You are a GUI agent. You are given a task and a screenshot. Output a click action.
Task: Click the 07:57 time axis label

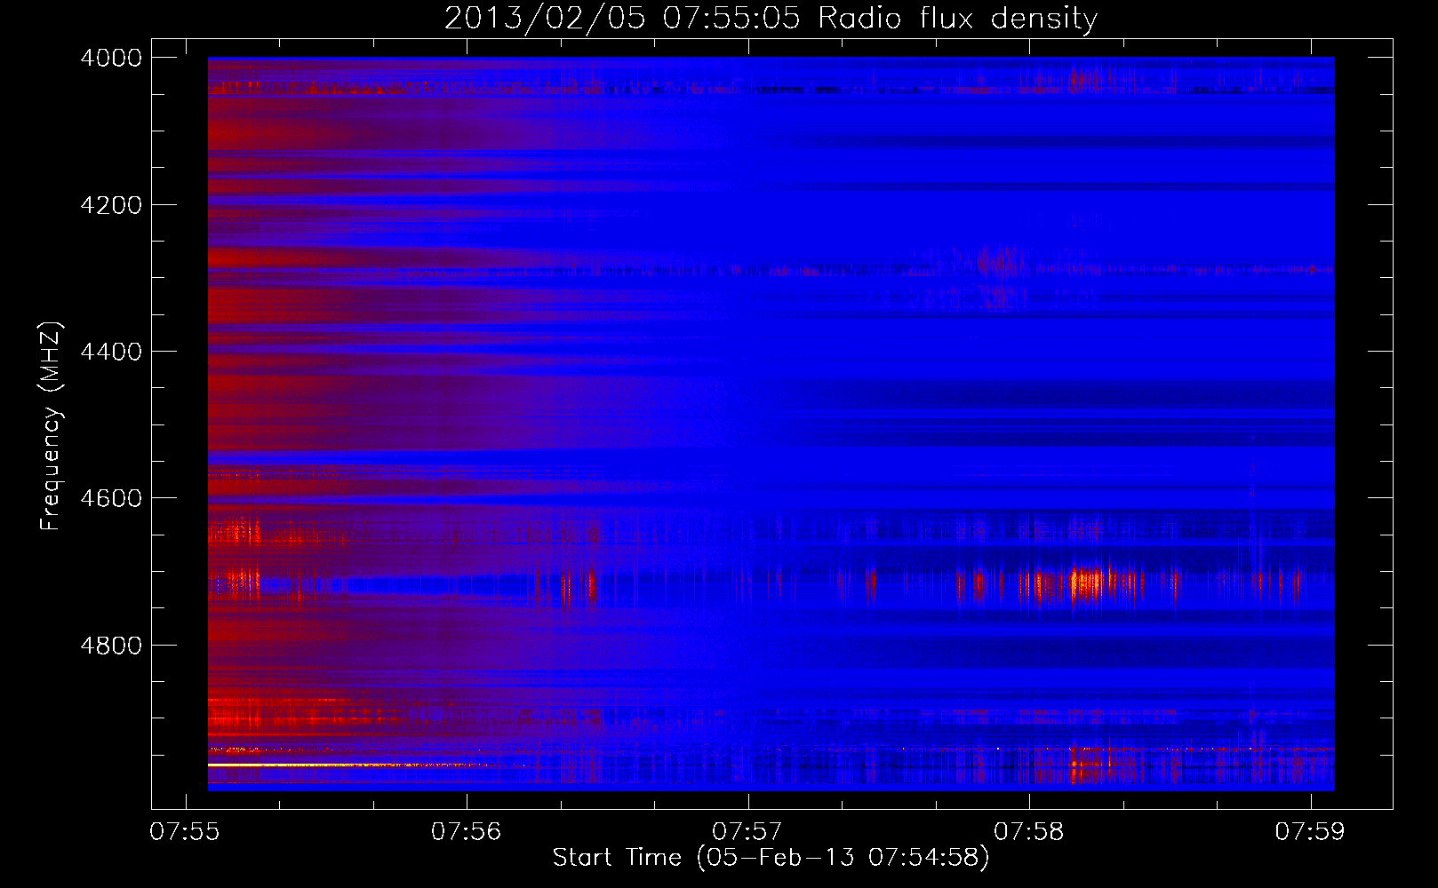click(747, 831)
